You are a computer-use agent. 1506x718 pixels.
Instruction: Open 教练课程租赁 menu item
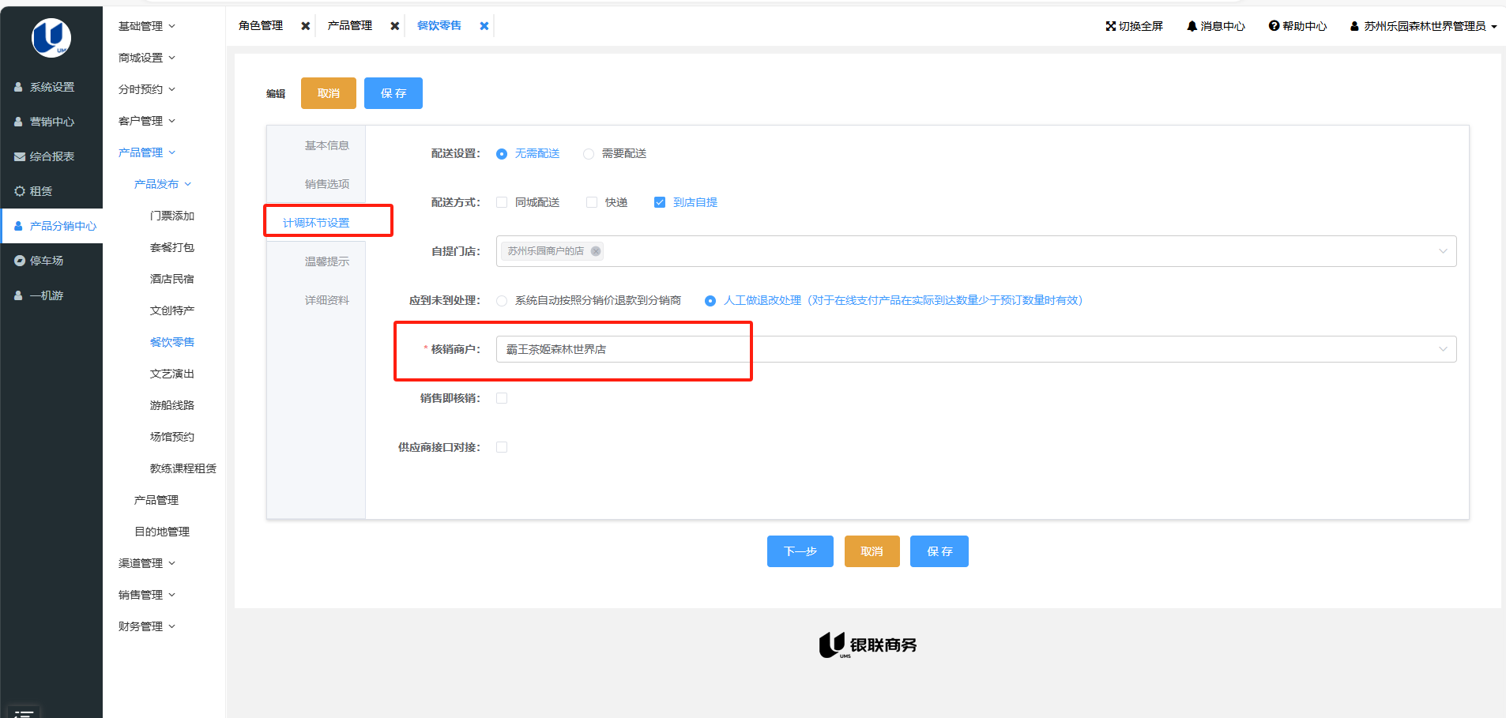pos(183,468)
